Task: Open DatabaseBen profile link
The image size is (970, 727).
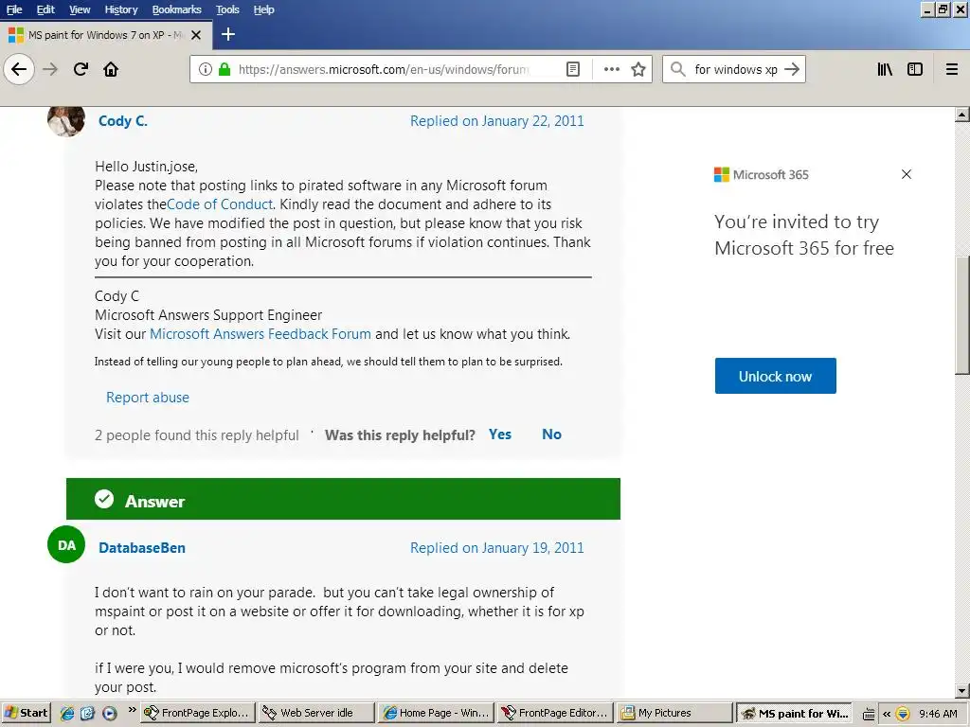Action: [x=142, y=548]
